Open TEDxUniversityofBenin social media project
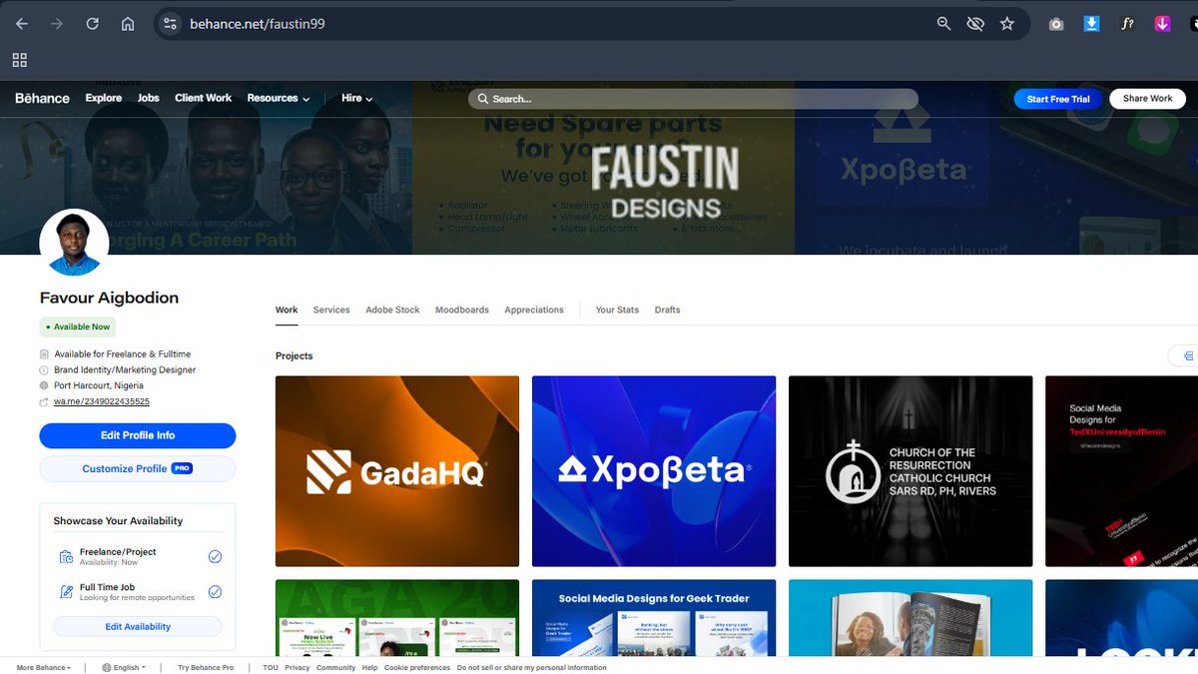Screen dimensions: 1198x674 (1121, 471)
